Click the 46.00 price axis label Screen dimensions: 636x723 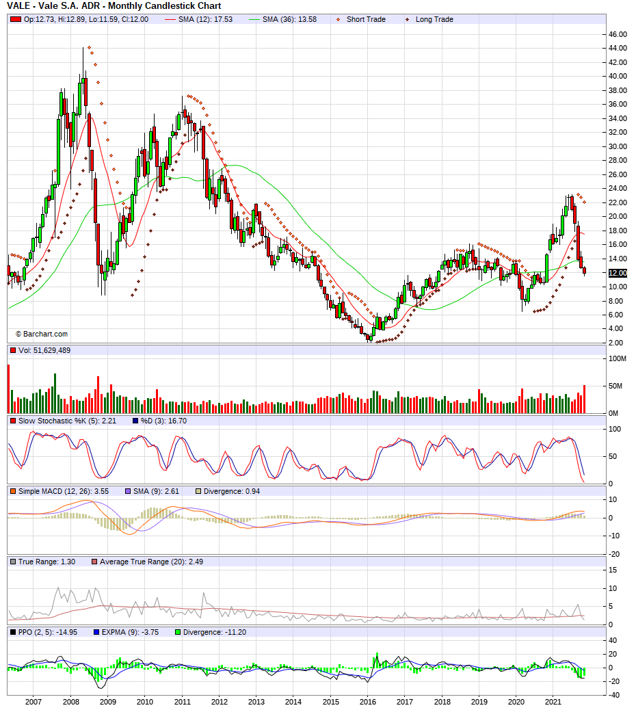[x=618, y=34]
